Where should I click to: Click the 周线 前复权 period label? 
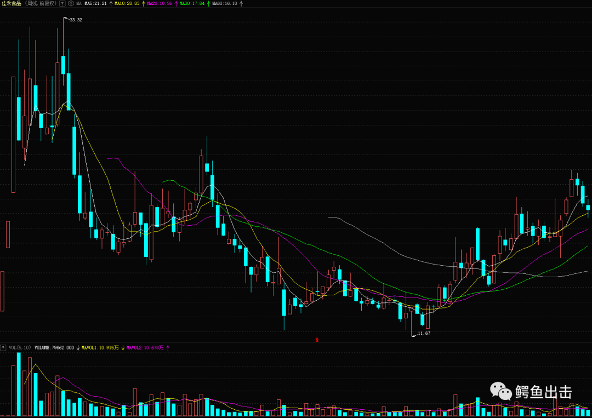click(41, 3)
